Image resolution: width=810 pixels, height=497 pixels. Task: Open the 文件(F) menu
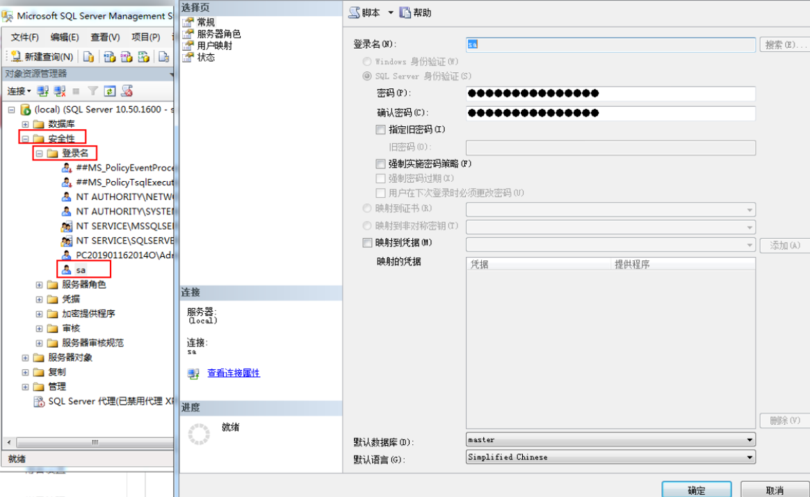(24, 37)
